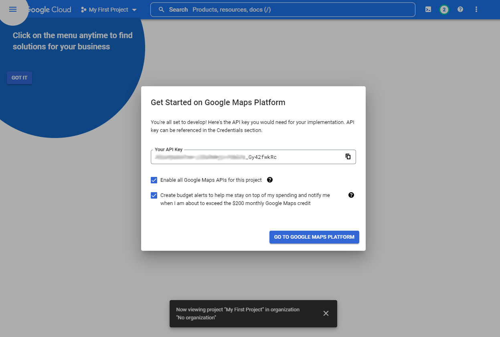Open the My First Project selector
This screenshot has height=337, width=500.
click(x=109, y=10)
